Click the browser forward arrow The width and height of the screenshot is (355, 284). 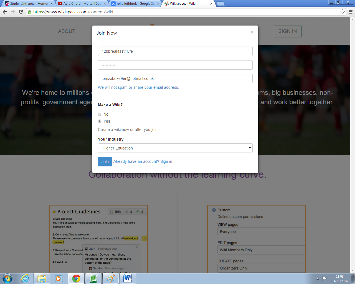(x=13, y=12)
